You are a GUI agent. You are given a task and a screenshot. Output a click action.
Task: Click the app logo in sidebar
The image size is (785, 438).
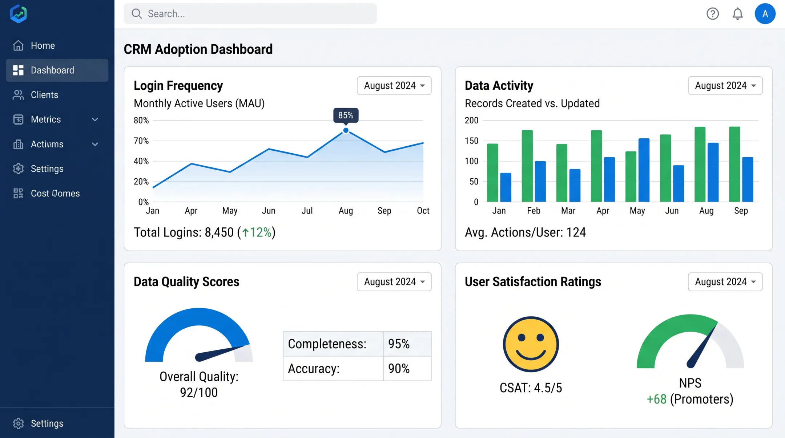18,14
